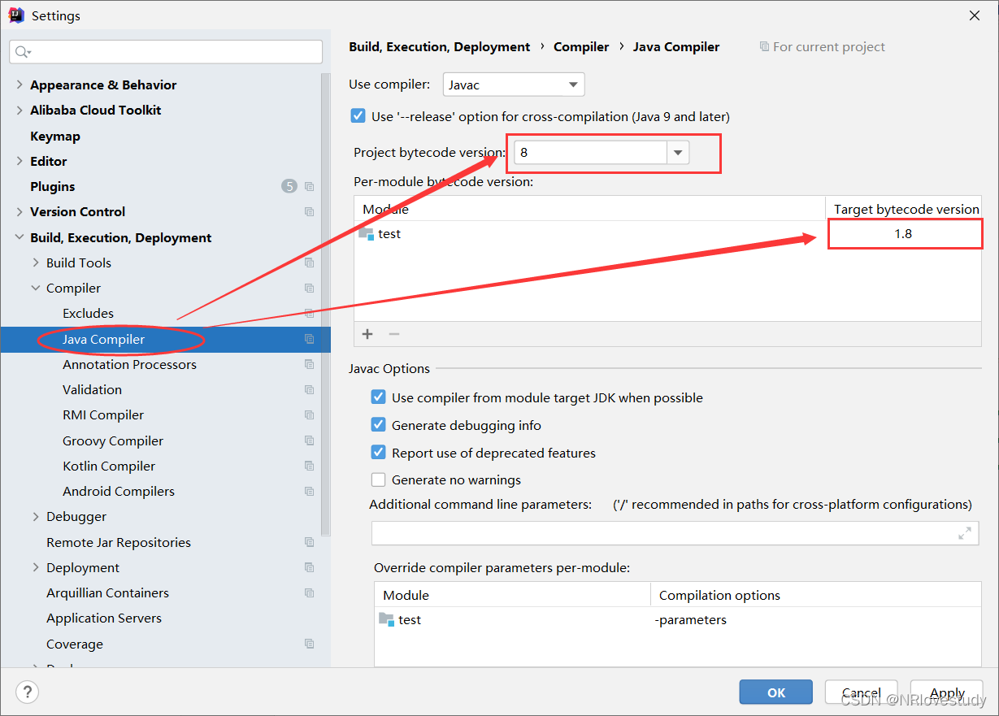999x716 pixels.
Task: Open Project bytecode version dropdown arrow
Action: tap(678, 153)
